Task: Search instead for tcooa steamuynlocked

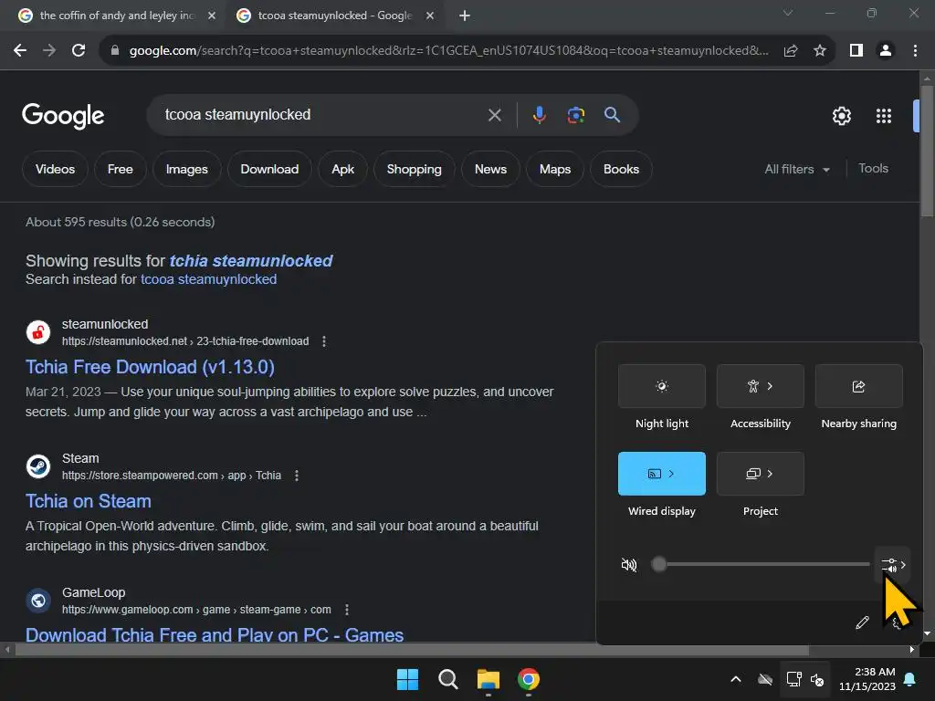Action: (x=208, y=279)
